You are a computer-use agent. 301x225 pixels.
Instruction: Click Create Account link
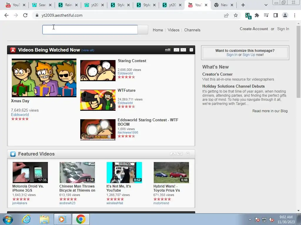coord(254,29)
